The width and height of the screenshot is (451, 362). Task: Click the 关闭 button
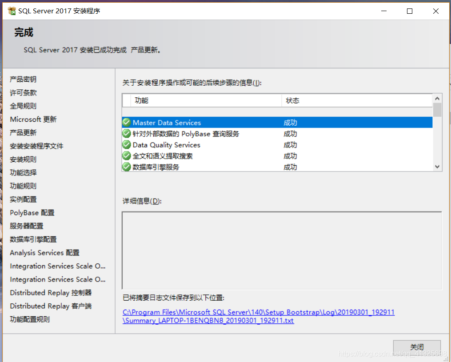(x=417, y=347)
